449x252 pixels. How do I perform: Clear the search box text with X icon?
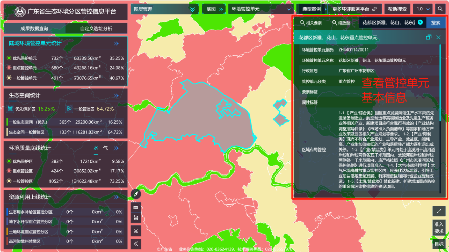(x=420, y=22)
